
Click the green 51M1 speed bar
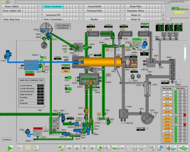point(66,65)
